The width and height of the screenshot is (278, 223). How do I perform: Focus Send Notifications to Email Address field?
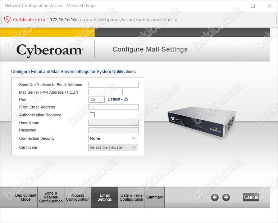[114, 85]
